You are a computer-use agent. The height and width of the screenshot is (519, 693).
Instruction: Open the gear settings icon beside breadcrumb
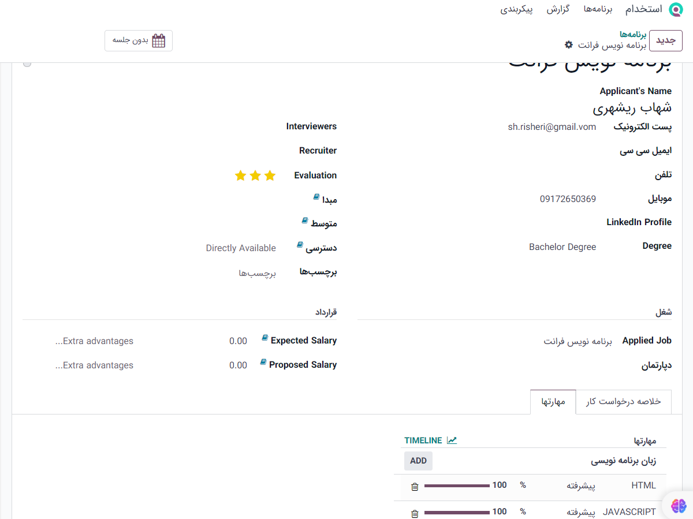click(569, 45)
